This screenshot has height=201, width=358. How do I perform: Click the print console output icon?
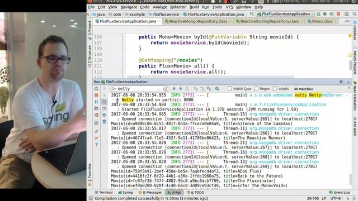point(105,115)
